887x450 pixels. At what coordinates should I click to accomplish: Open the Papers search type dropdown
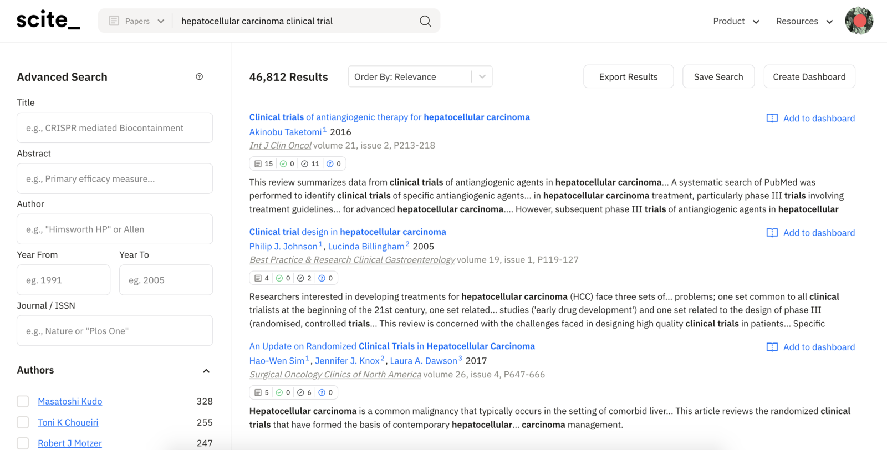tap(160, 21)
